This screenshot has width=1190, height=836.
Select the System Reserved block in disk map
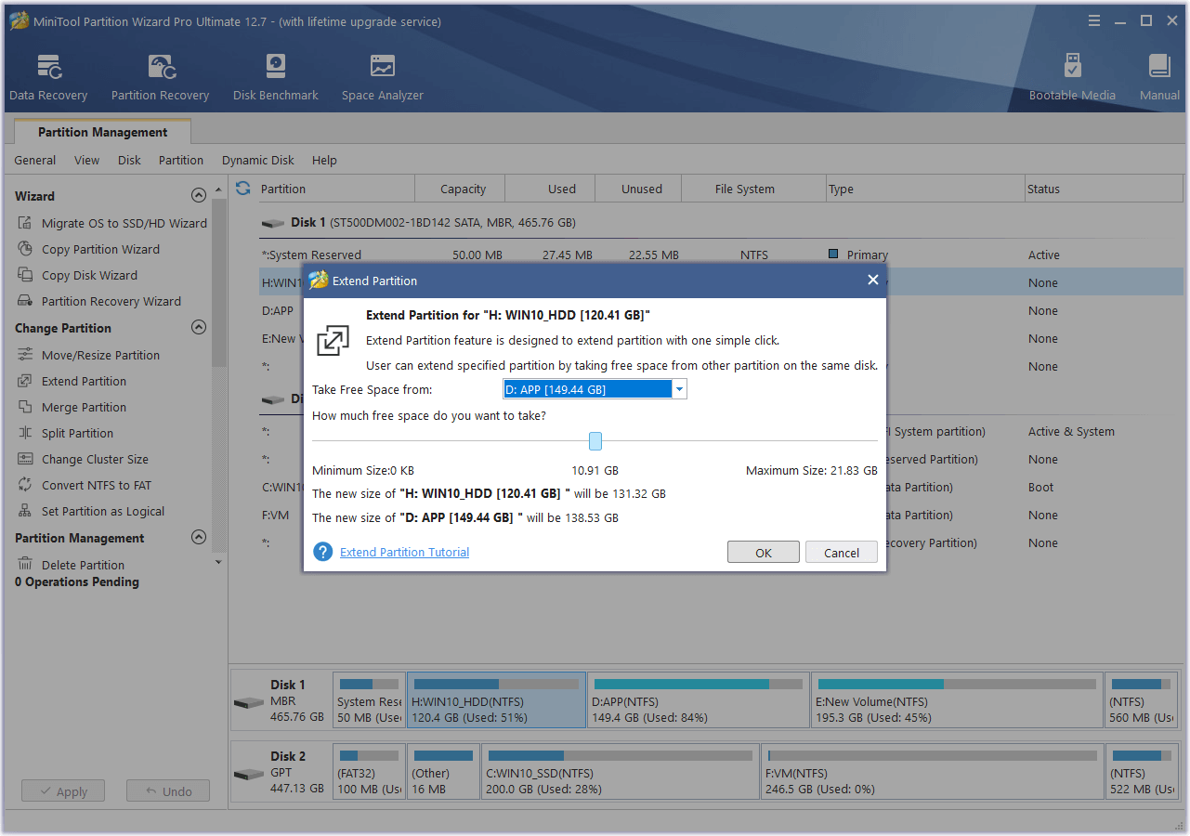369,699
